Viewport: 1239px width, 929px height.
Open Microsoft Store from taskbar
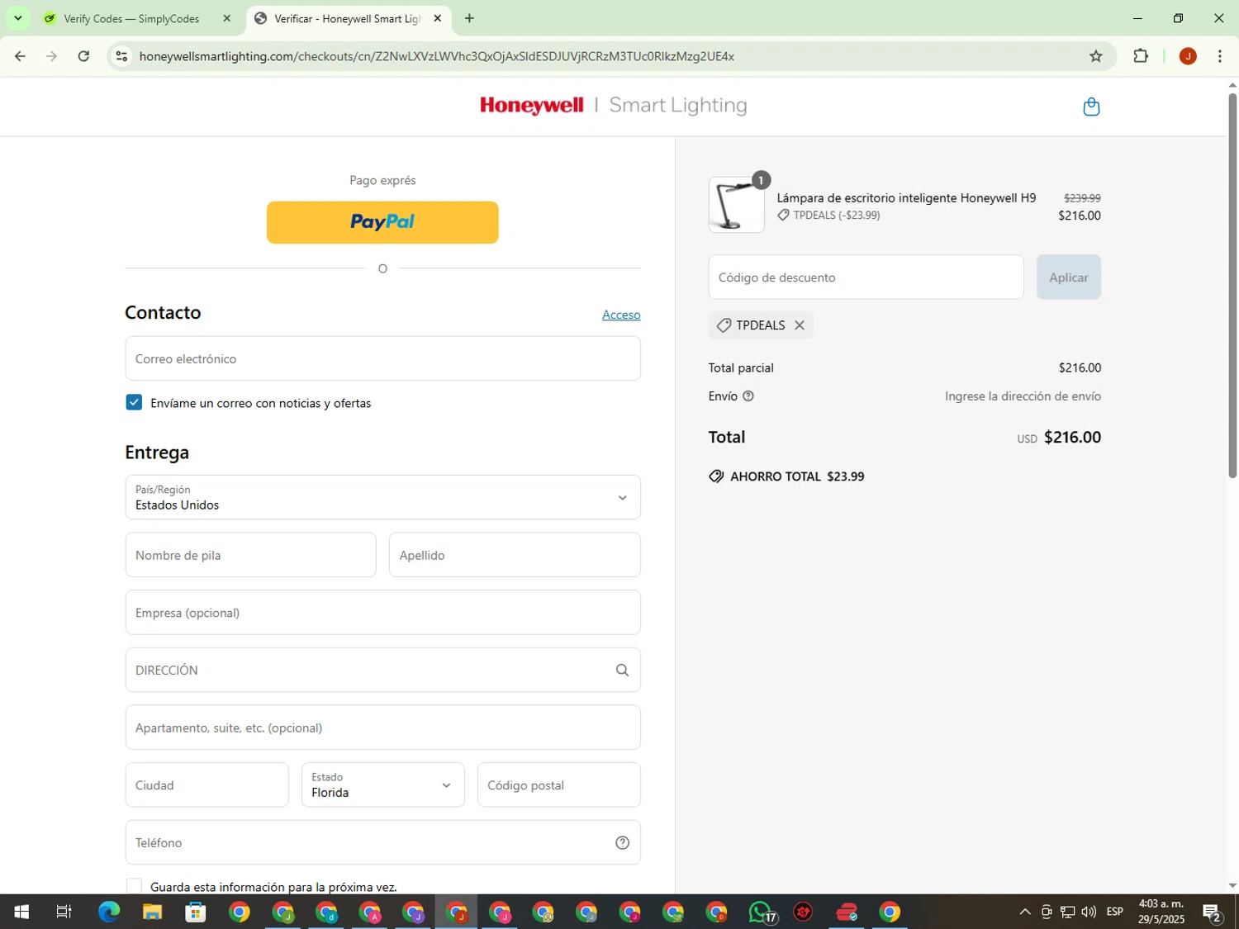(x=196, y=912)
